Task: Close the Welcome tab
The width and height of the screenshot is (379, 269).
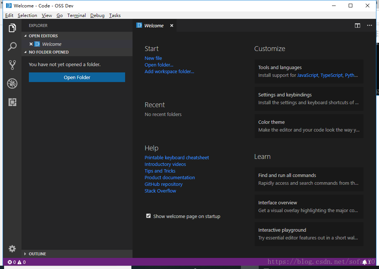Action: pos(172,25)
